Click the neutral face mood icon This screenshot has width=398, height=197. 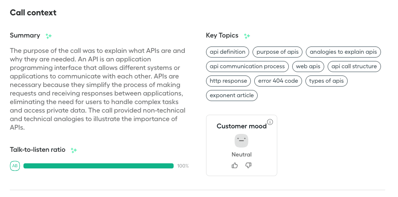coord(241,141)
